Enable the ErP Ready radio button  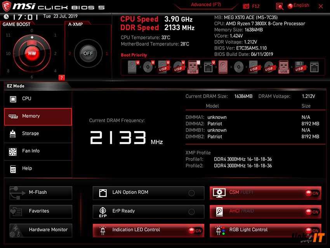pyautogui.click(x=191, y=212)
